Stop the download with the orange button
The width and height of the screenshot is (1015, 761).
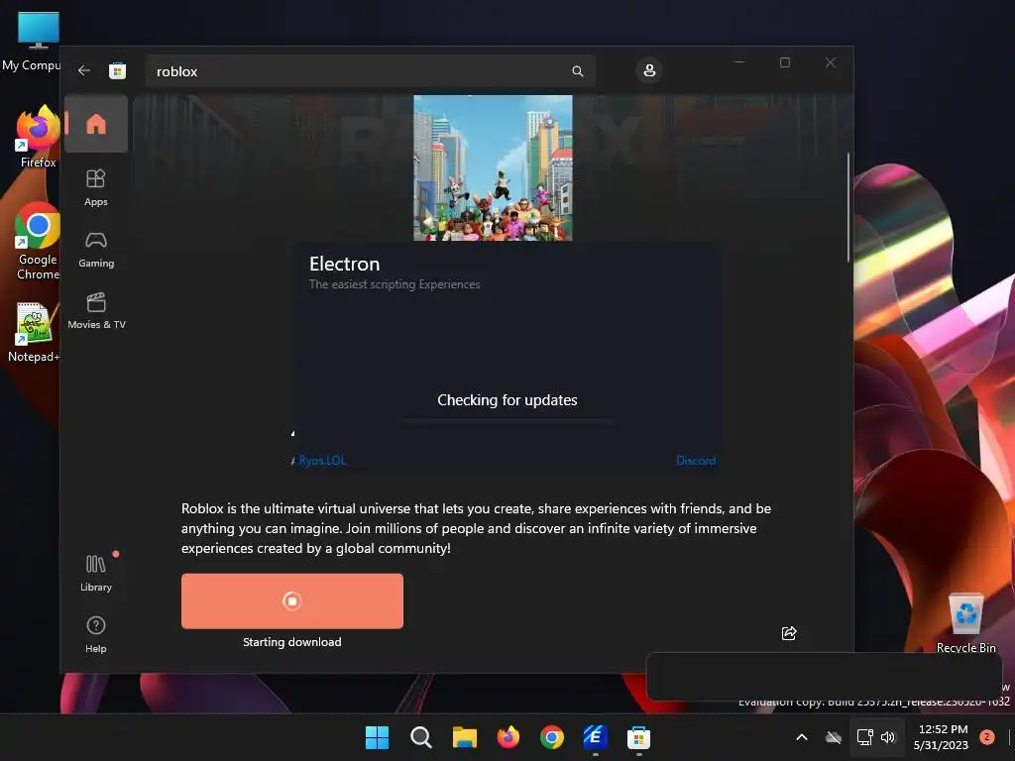(292, 600)
